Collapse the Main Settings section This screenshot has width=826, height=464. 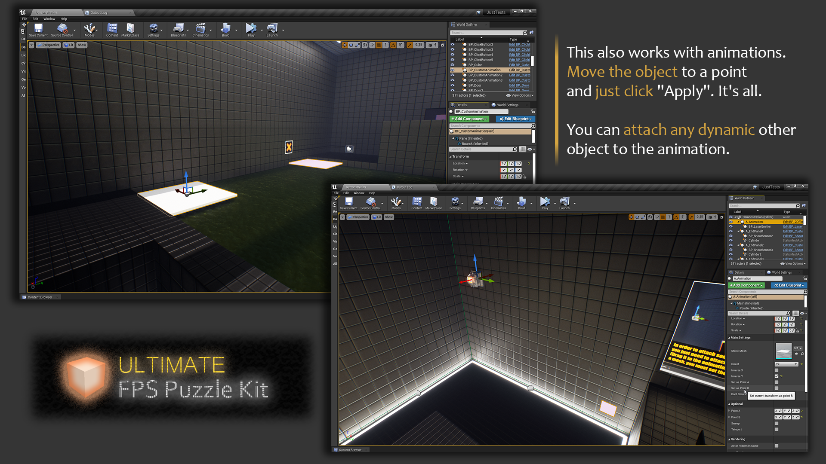(729, 338)
